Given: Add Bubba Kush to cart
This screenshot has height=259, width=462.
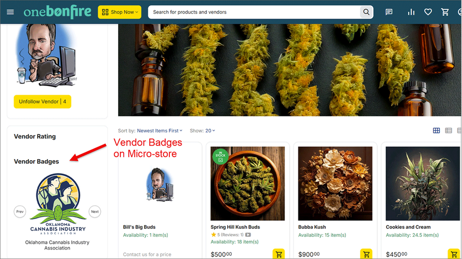Looking at the screenshot, I should 367,254.
